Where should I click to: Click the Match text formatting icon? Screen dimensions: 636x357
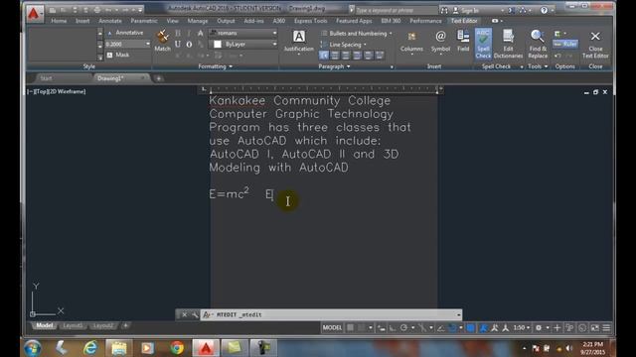(x=162, y=41)
